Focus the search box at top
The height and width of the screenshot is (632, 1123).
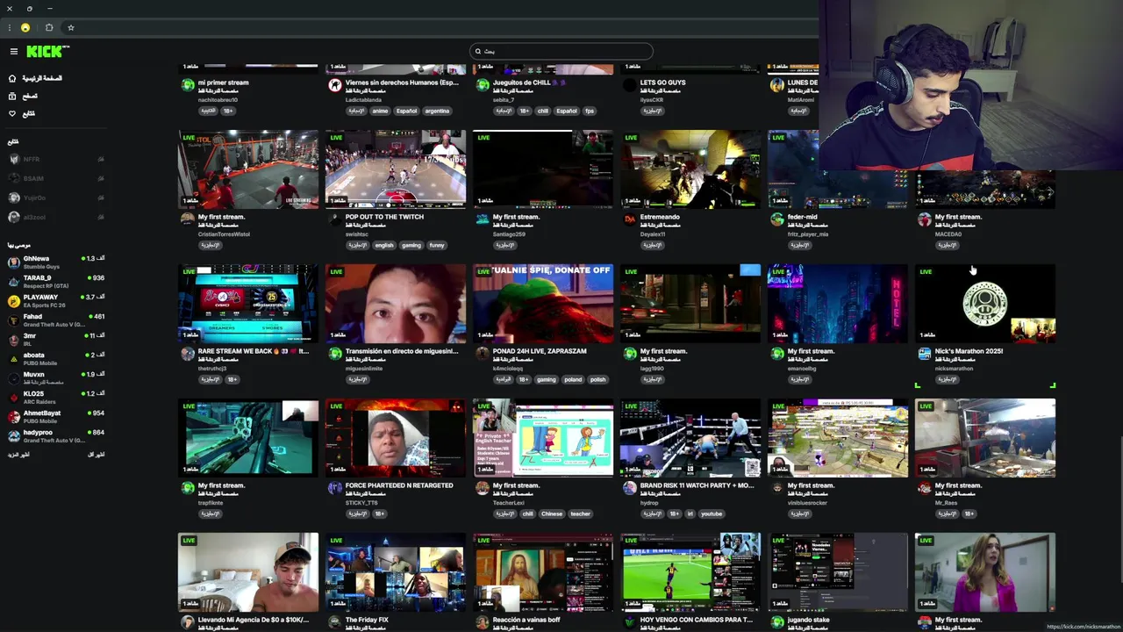(x=561, y=51)
